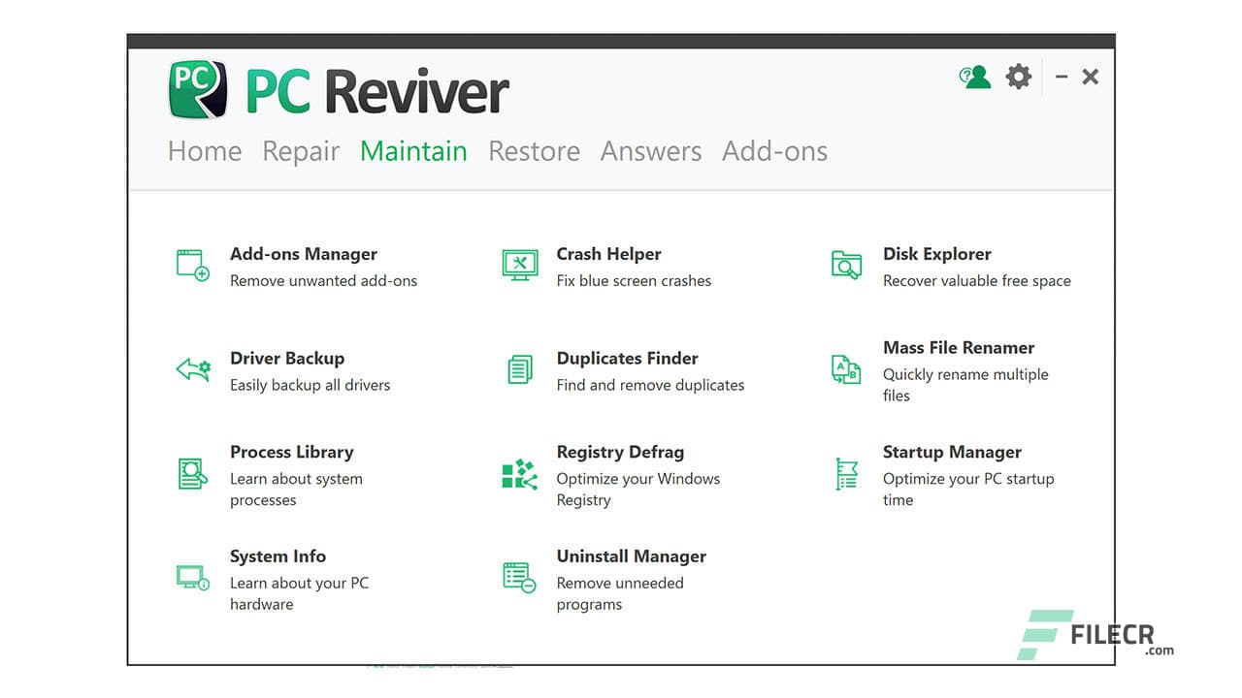The width and height of the screenshot is (1242, 698).
Task: Open Disk Explorer
Action: pos(937,254)
